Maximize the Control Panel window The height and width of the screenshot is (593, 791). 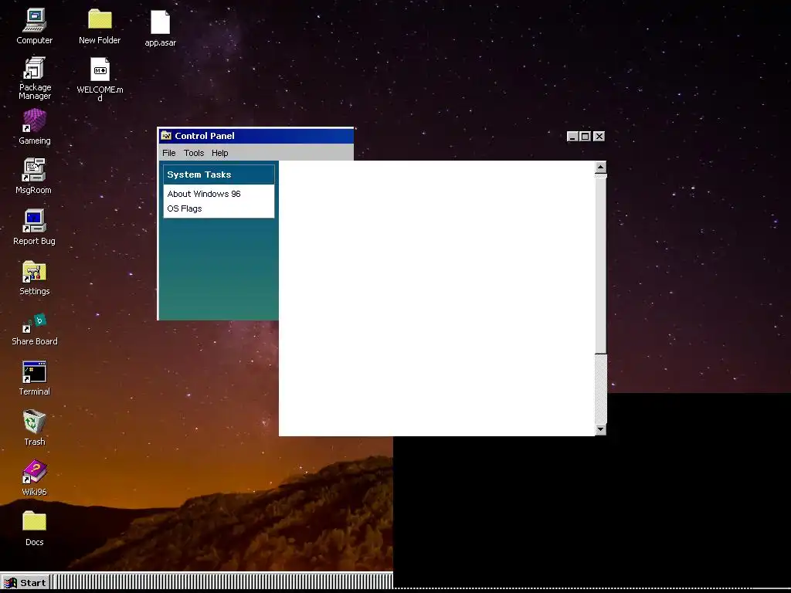point(586,136)
